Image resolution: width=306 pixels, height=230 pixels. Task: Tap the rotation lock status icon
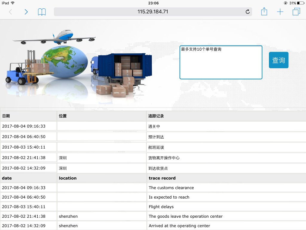click(x=285, y=3)
